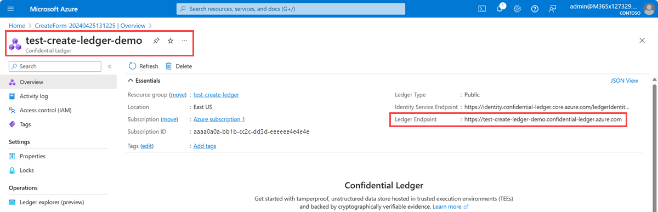
Task: Collapse the left sidebar with double chevron
Action: click(x=110, y=66)
